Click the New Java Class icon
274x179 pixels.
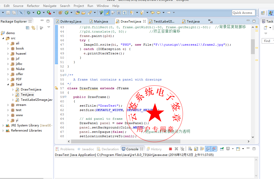67,13
